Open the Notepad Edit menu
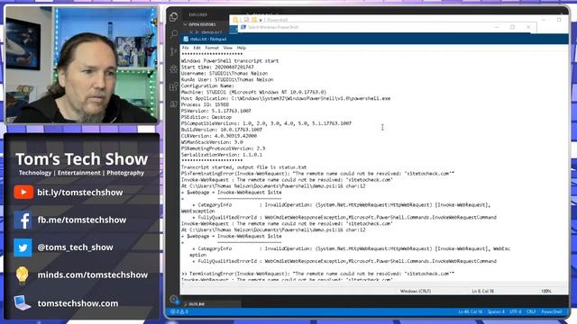Screen dimensions: 577x324 coord(197,48)
